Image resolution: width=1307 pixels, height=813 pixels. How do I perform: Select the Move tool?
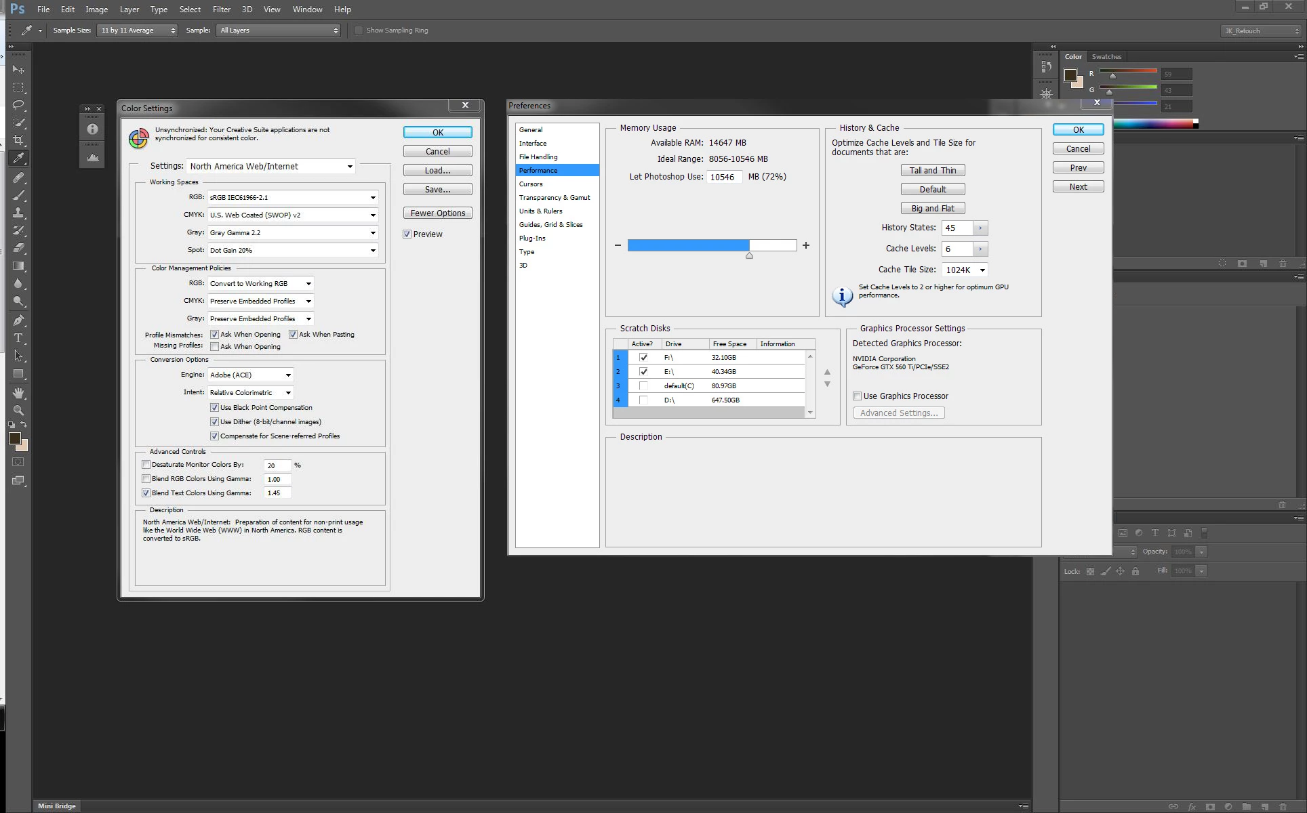18,70
